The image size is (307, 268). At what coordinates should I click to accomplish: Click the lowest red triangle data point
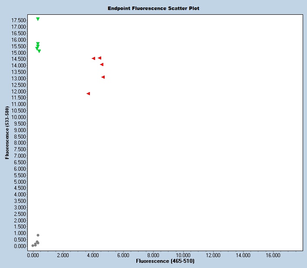[x=88, y=93]
